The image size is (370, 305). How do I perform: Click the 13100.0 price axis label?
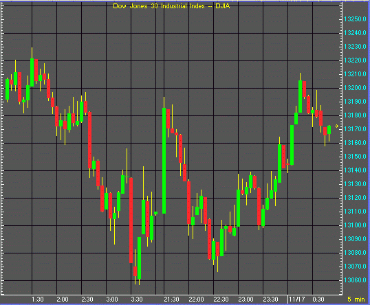(x=355, y=225)
